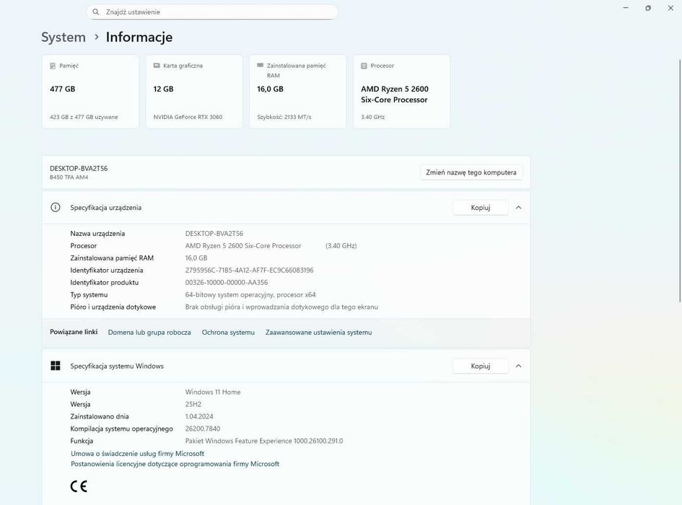Click the Zainstalowano dnia label
Screen dimensions: 682x505
[100, 416]
